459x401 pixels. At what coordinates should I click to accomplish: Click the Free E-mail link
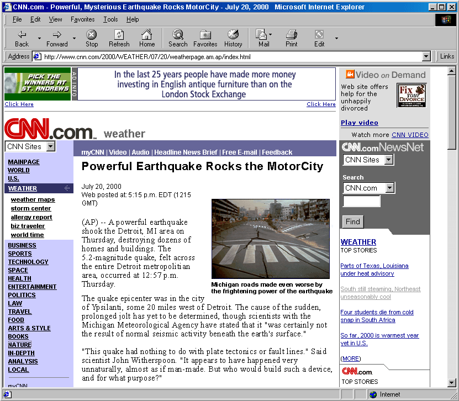tap(240, 152)
